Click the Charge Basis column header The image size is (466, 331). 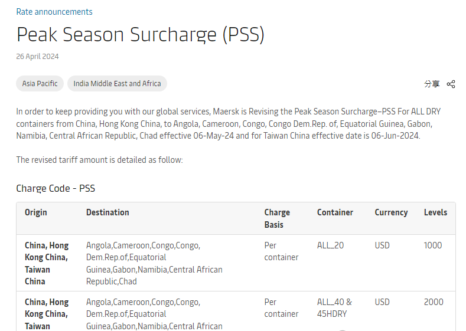277,218
